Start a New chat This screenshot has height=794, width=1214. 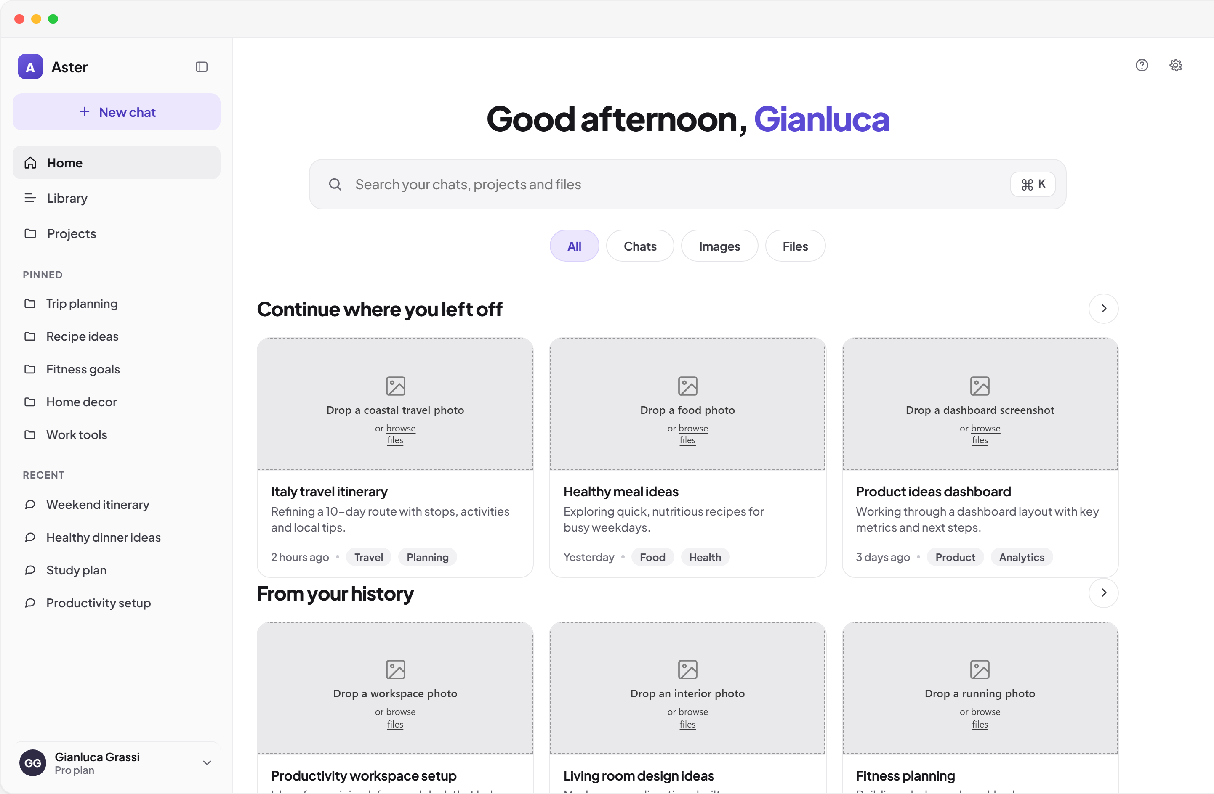[x=116, y=112]
